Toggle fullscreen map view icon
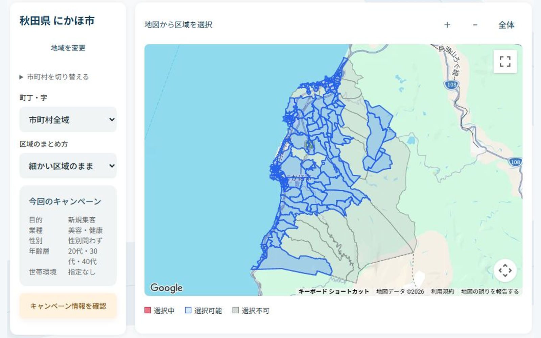The image size is (541, 338). pos(505,62)
